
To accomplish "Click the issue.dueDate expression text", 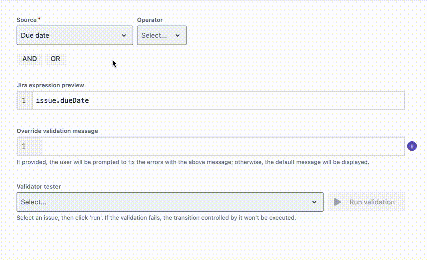I will point(62,100).
